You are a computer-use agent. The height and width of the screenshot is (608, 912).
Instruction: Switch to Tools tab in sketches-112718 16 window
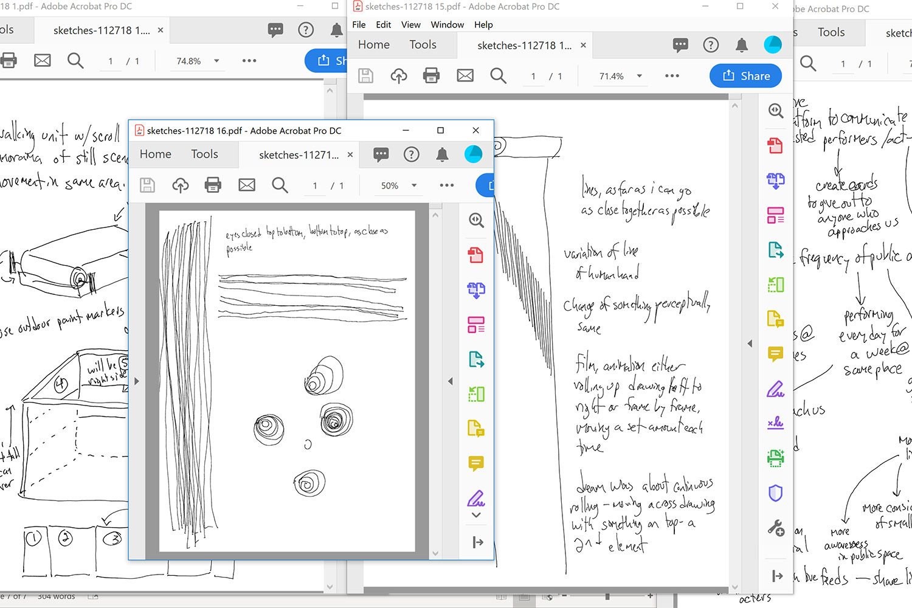click(x=204, y=154)
